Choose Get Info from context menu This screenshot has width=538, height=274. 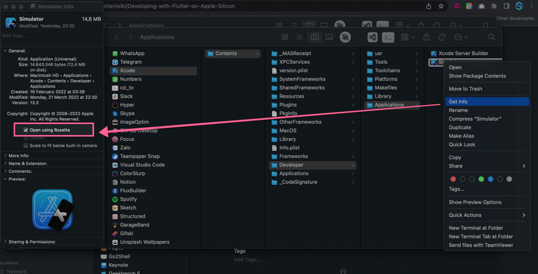487,102
